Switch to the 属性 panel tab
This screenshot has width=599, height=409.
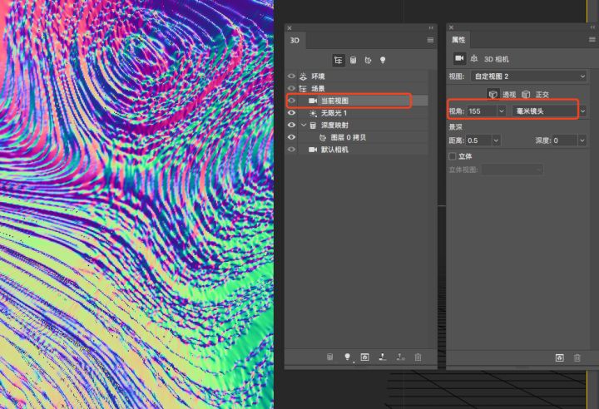click(458, 40)
